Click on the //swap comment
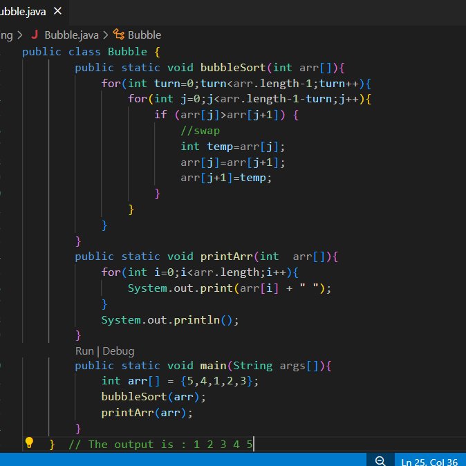Screen dimensions: 466x466 201,131
